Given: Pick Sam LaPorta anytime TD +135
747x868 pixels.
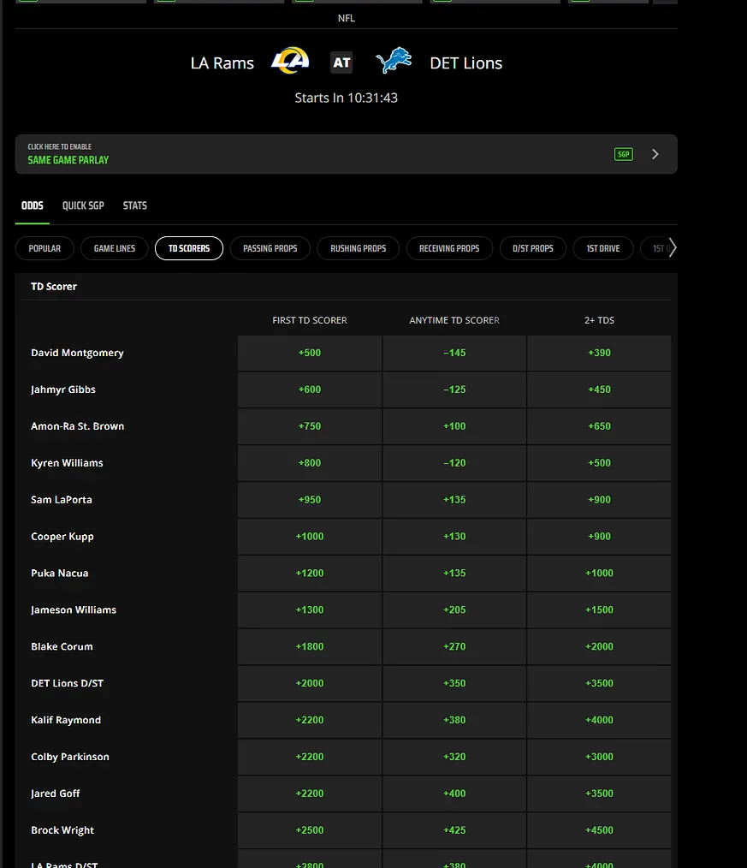Looking at the screenshot, I should coord(454,500).
